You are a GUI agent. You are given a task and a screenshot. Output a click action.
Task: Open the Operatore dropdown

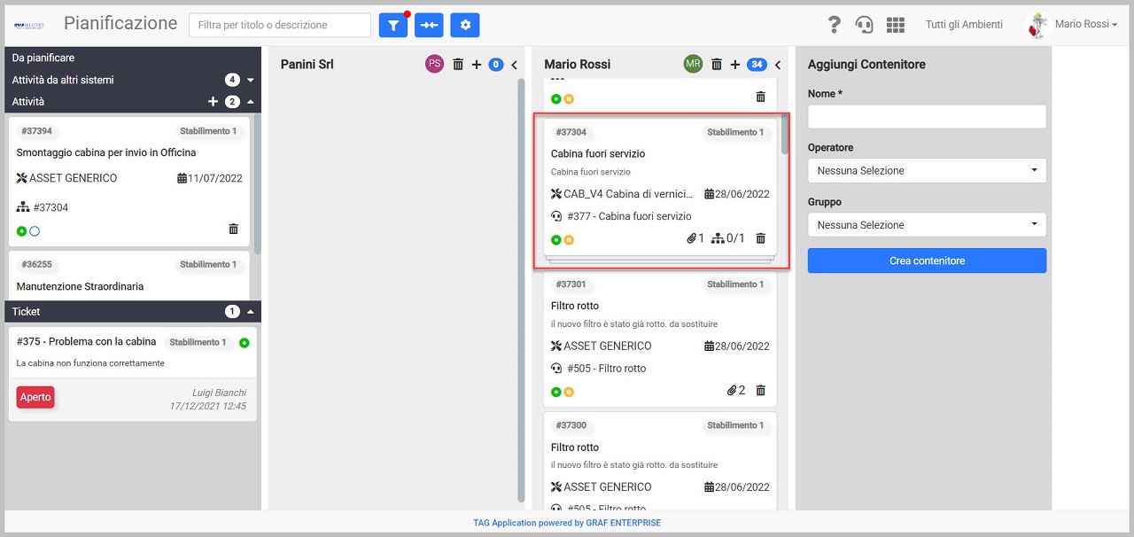tap(927, 170)
